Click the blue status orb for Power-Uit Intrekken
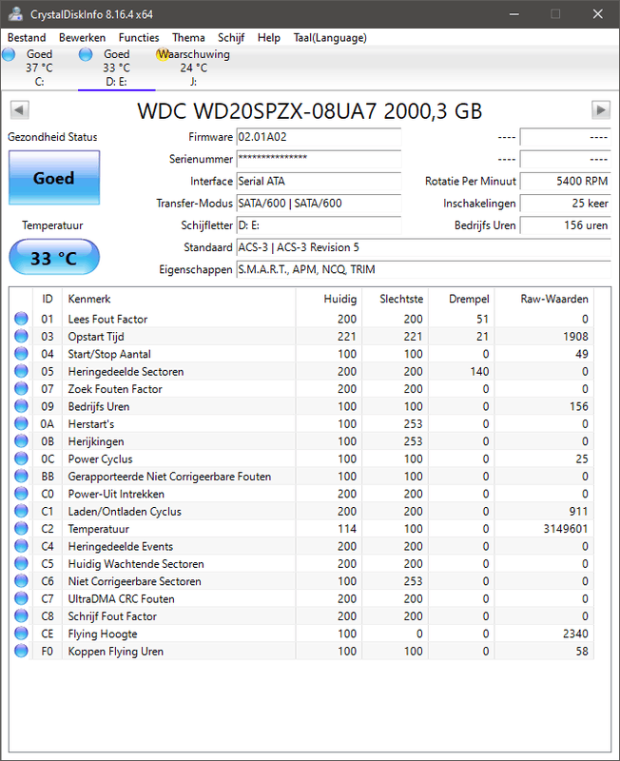The height and width of the screenshot is (761, 620). 21,494
